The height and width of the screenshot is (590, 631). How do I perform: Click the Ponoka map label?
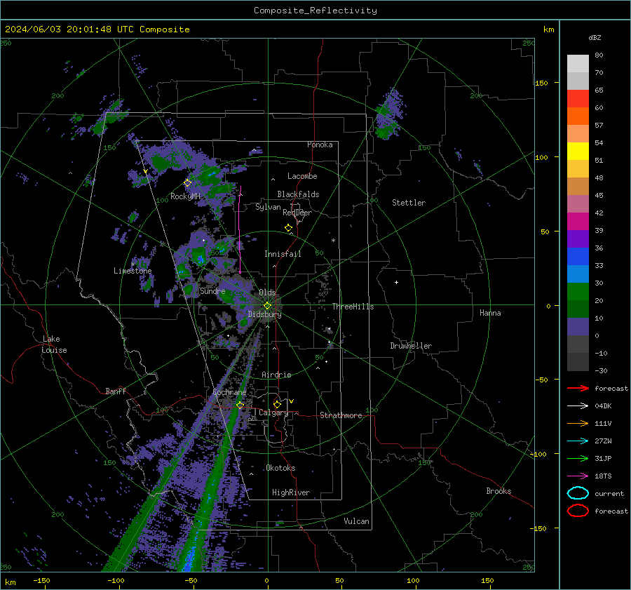click(x=320, y=145)
